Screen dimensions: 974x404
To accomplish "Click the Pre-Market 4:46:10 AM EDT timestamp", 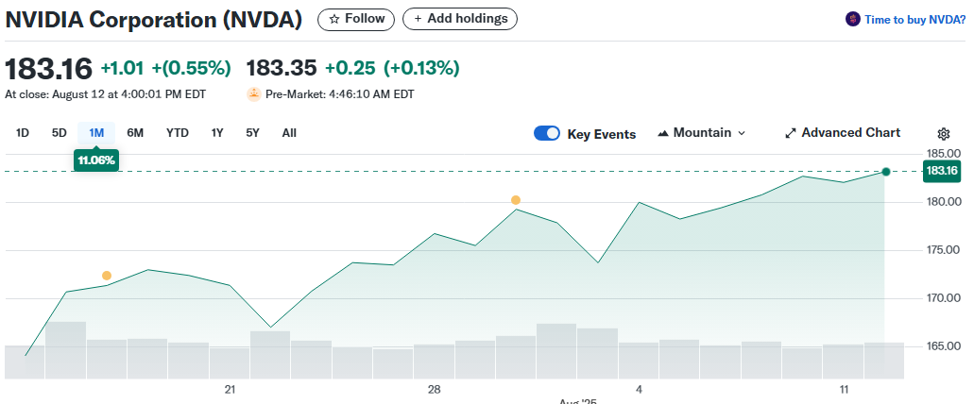I will (x=340, y=94).
